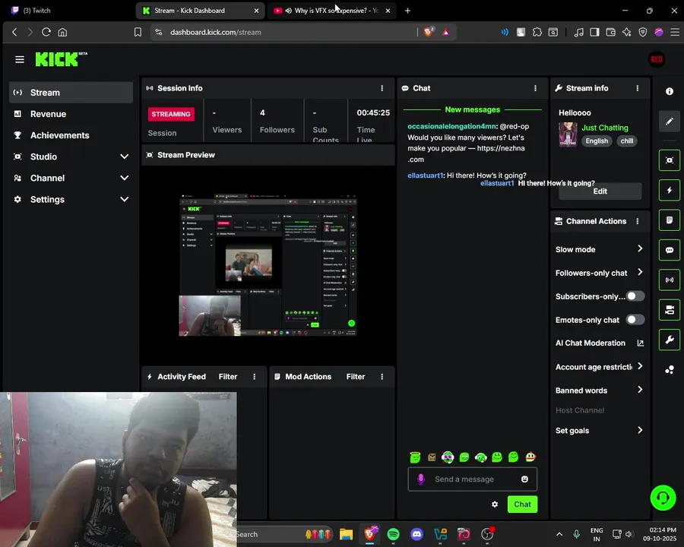Viewport: 684px width, 547px height.
Task: Open Mod Actions three-dot menu
Action: tap(382, 377)
